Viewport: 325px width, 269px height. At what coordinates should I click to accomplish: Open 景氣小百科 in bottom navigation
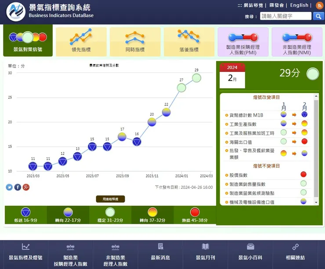[250, 255]
